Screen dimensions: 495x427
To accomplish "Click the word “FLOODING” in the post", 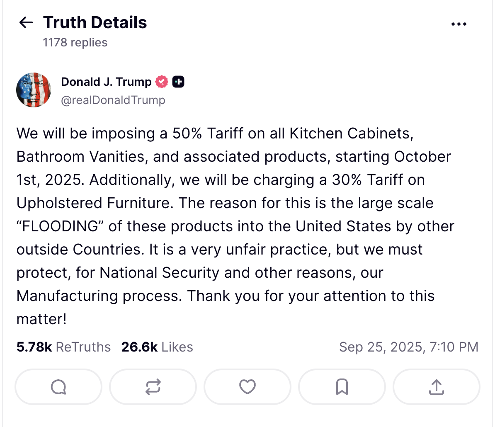I will coord(60,226).
